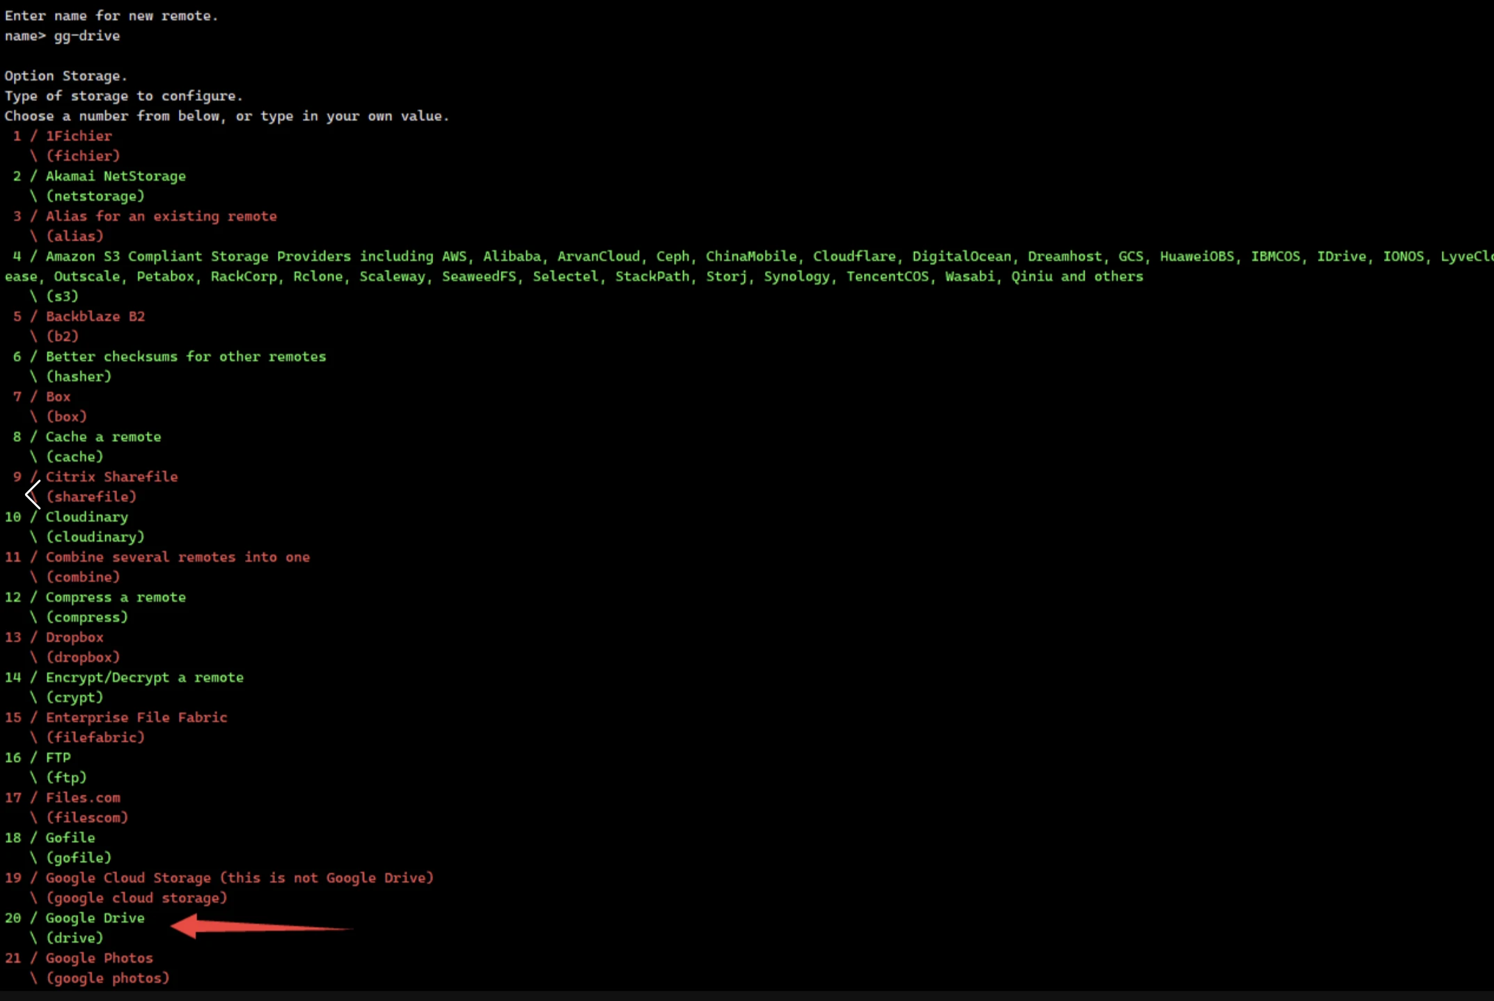Viewport: 1494px width, 1001px height.
Task: Select 'Amazon S3 Compliant Storage Providers' line
Action: [753, 256]
